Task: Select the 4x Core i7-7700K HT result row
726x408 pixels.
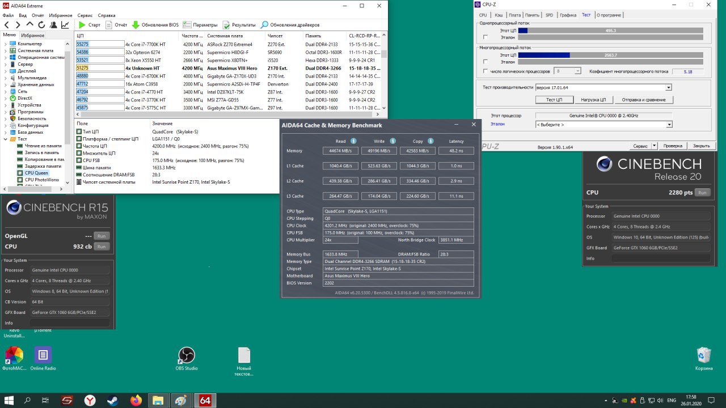Action: 227,44
